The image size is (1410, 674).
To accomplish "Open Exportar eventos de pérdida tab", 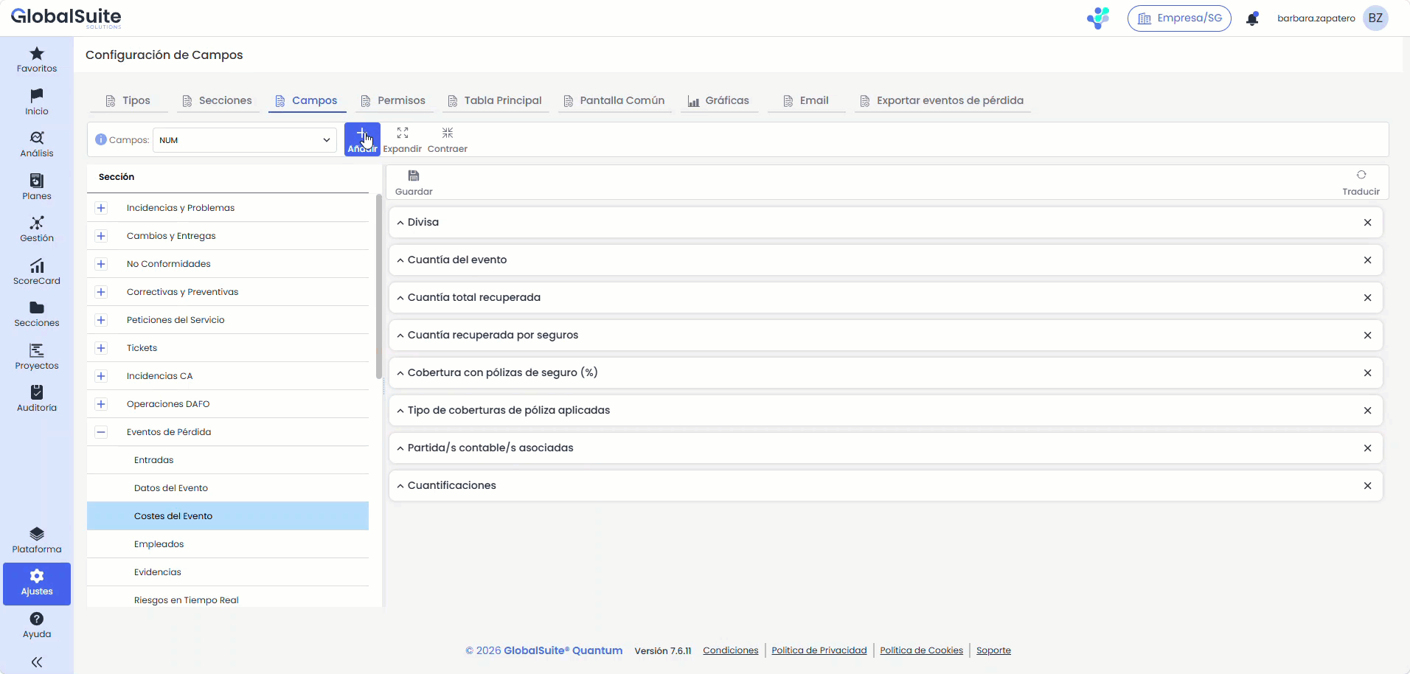I will 942,100.
